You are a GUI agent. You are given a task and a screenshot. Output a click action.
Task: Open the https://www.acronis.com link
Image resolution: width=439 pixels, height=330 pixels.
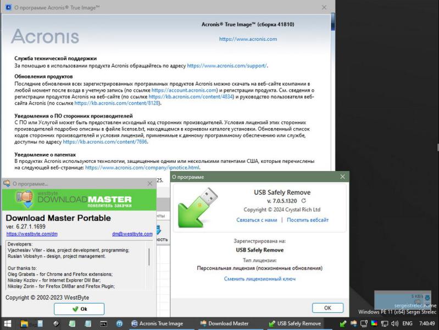click(248, 39)
